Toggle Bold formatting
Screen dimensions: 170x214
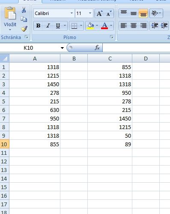tap(38, 26)
